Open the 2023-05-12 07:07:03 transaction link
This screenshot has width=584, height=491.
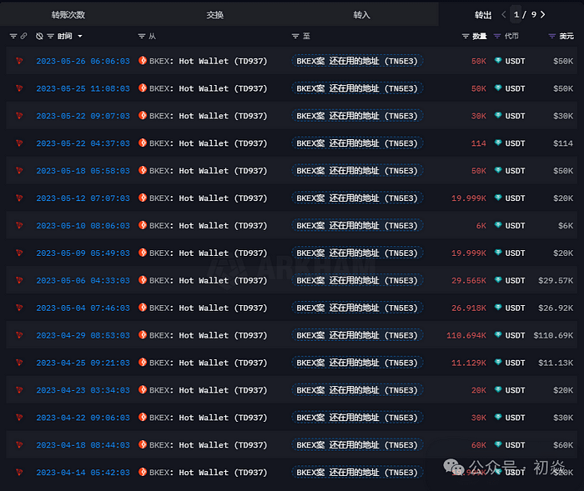[x=83, y=198]
